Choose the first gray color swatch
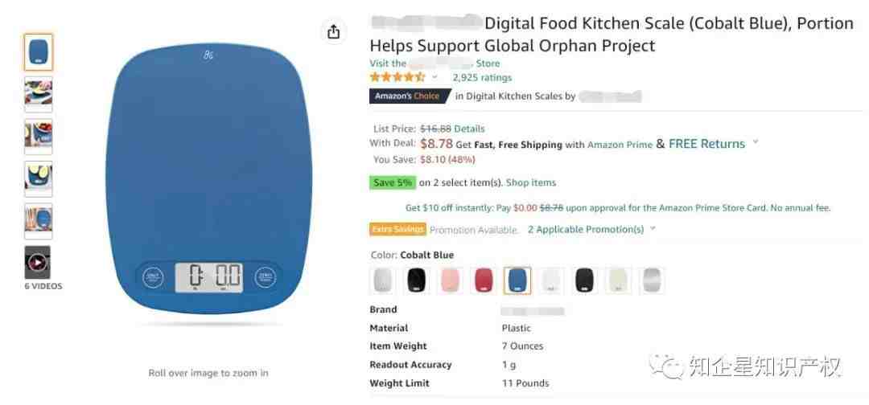The image size is (869, 405). click(383, 280)
